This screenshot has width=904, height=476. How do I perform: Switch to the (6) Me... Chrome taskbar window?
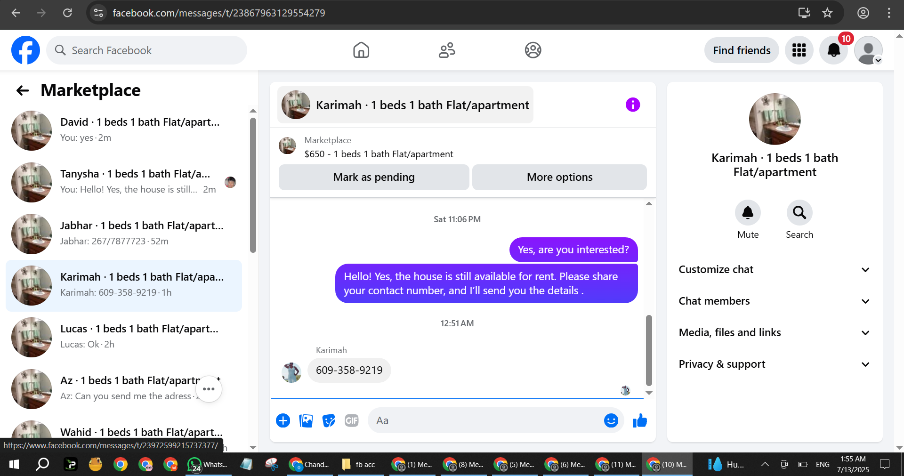pyautogui.click(x=564, y=465)
